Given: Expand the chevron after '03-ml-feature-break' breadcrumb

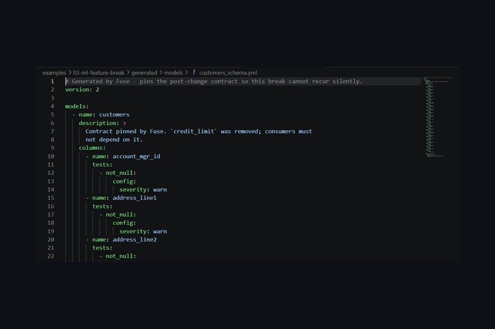Looking at the screenshot, I should (128, 73).
